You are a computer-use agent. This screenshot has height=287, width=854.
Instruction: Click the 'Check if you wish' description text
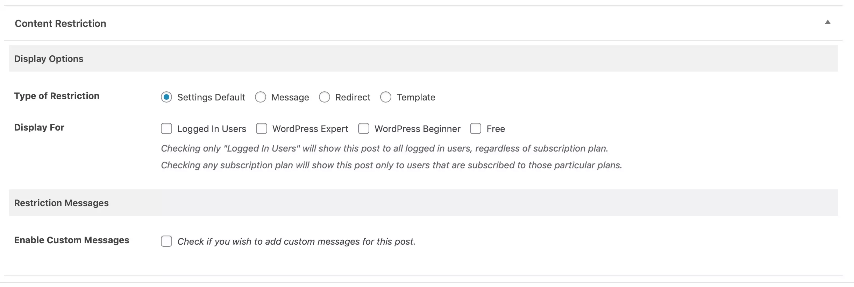[296, 241]
